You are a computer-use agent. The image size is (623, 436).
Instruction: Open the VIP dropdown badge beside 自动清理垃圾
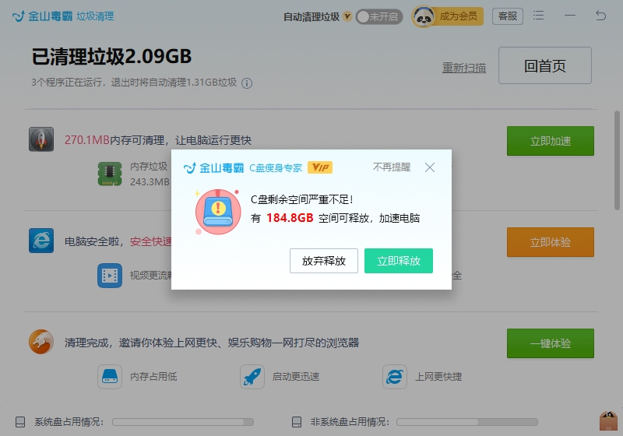347,16
